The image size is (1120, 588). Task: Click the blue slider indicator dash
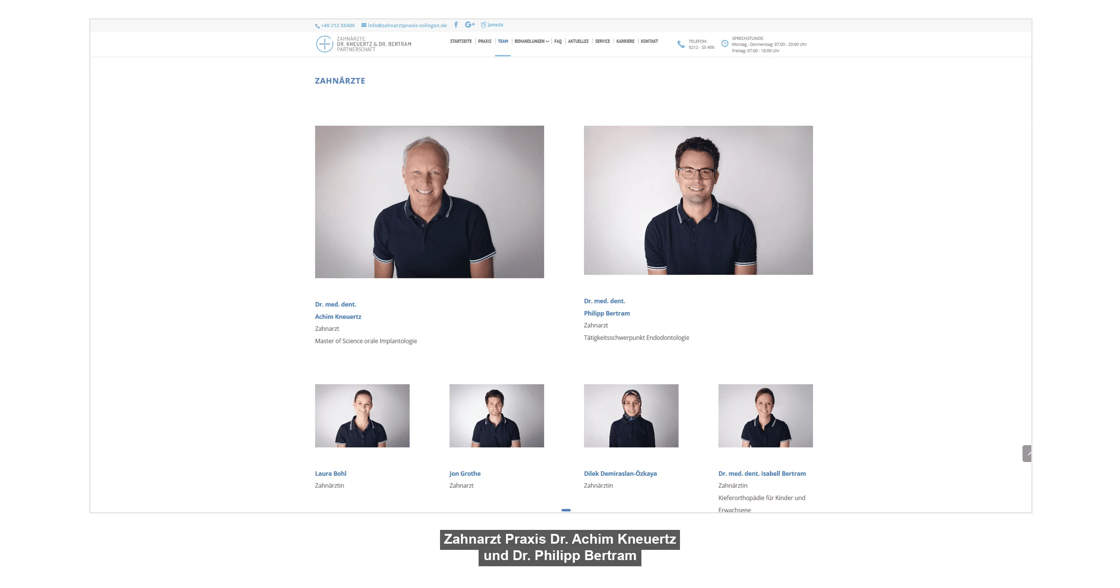tap(566, 510)
